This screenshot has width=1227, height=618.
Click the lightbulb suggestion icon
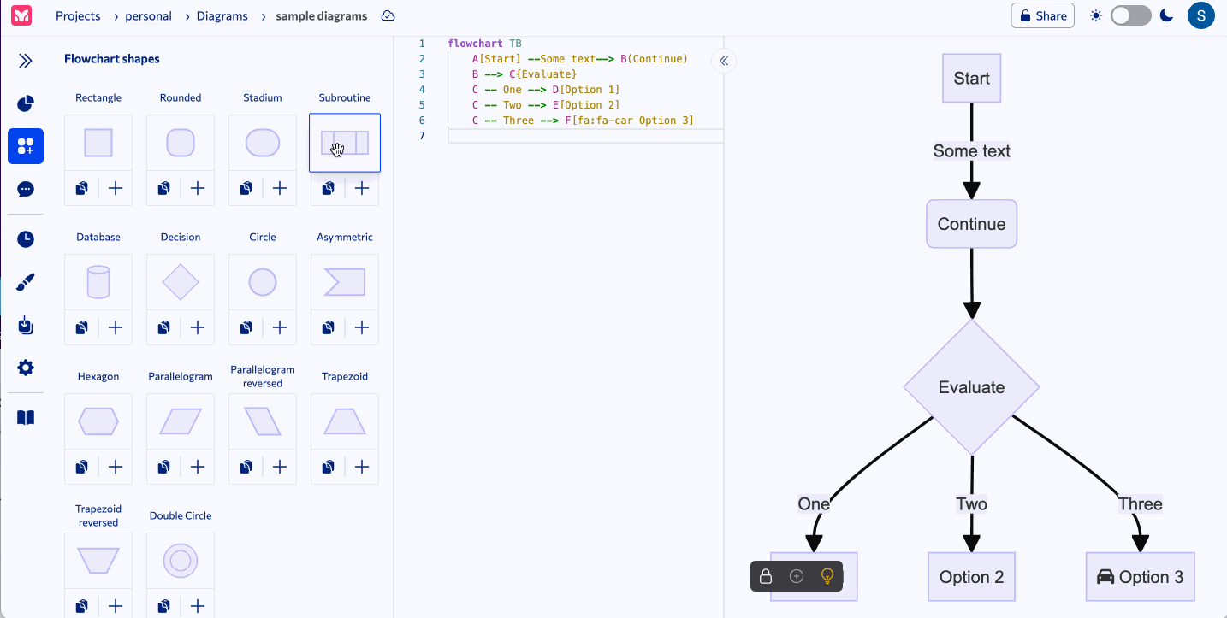[x=827, y=576]
